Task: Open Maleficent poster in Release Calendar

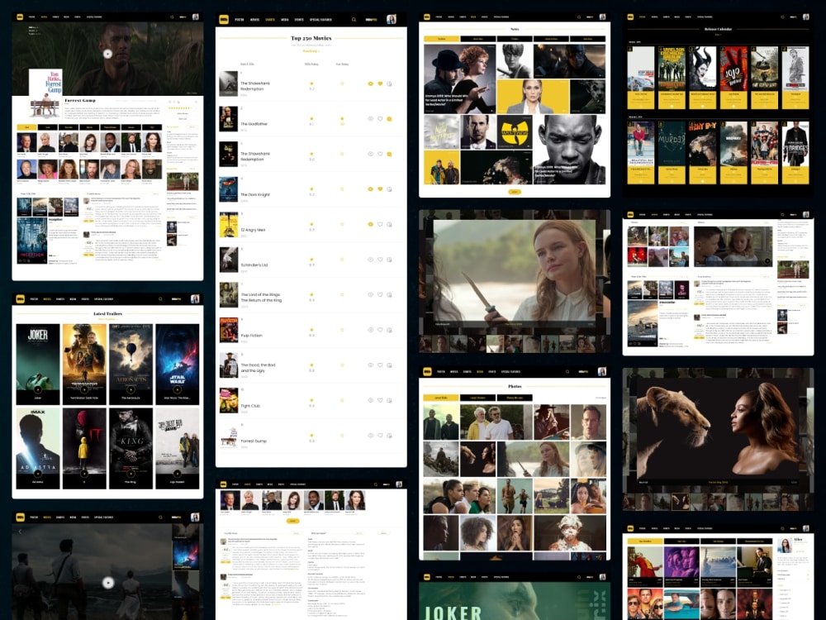Action: point(702,69)
